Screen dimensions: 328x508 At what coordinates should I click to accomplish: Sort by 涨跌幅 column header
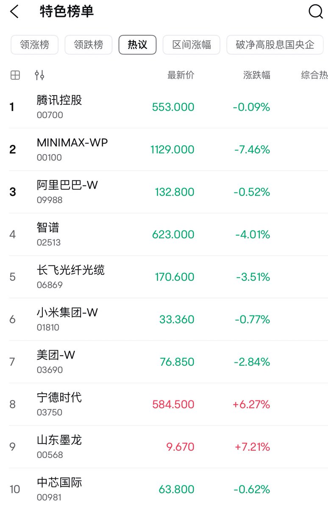click(256, 75)
